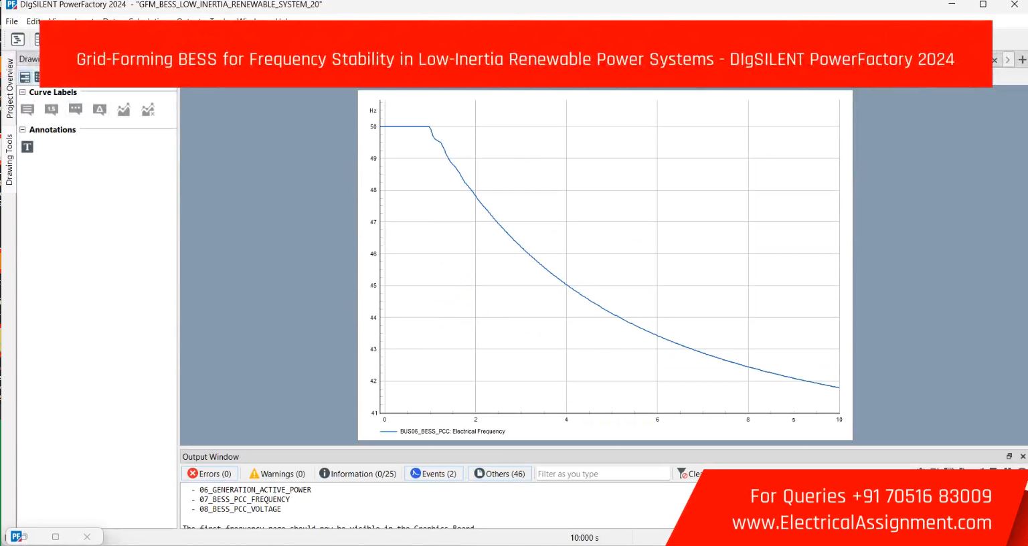Maximize the PowerFactory window
1028x546 pixels.
(983, 5)
